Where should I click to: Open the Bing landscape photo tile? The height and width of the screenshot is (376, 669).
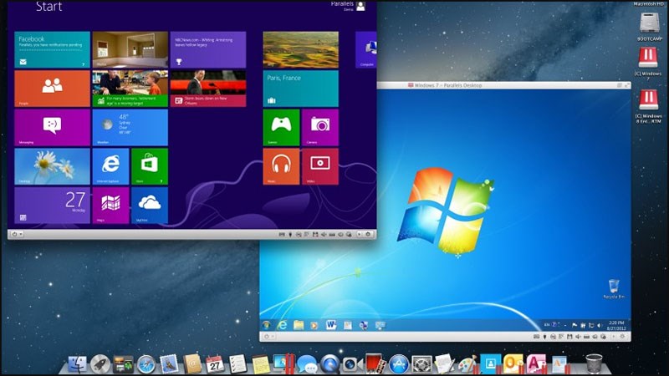(x=301, y=49)
